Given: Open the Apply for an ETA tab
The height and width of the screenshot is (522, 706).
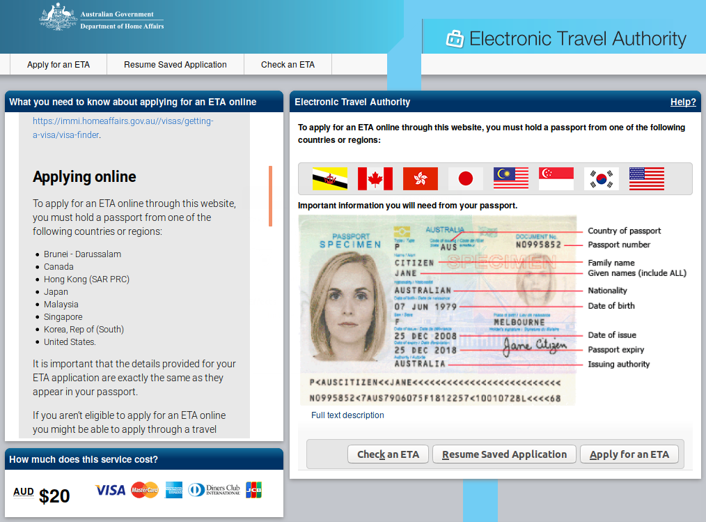Looking at the screenshot, I should click(58, 64).
